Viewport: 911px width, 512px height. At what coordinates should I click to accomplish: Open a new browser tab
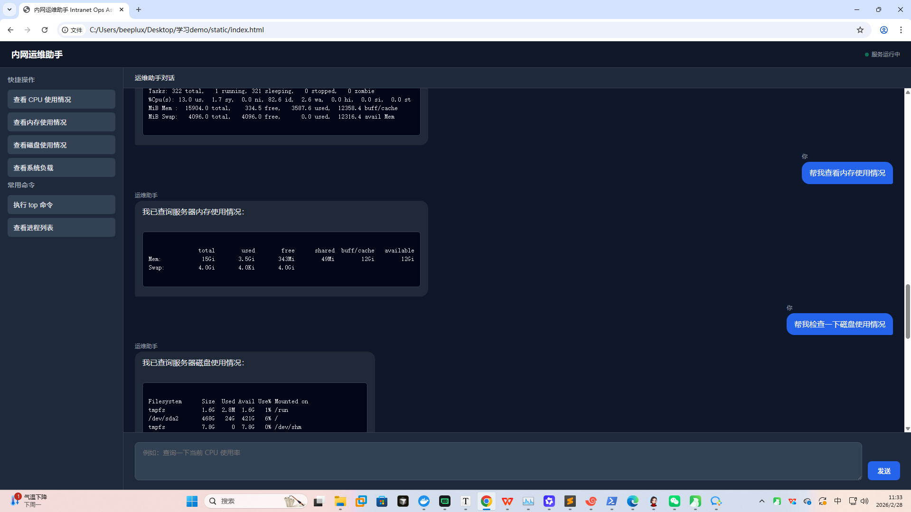pos(139,9)
